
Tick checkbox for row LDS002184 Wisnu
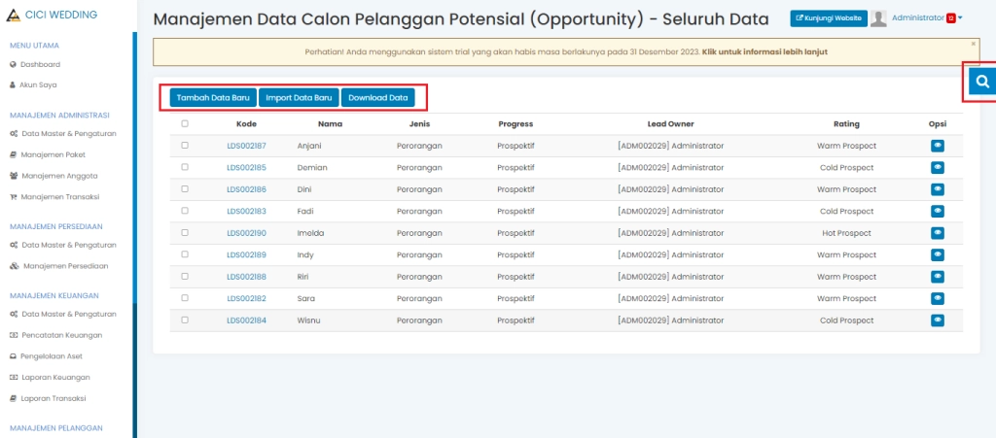coord(185,320)
